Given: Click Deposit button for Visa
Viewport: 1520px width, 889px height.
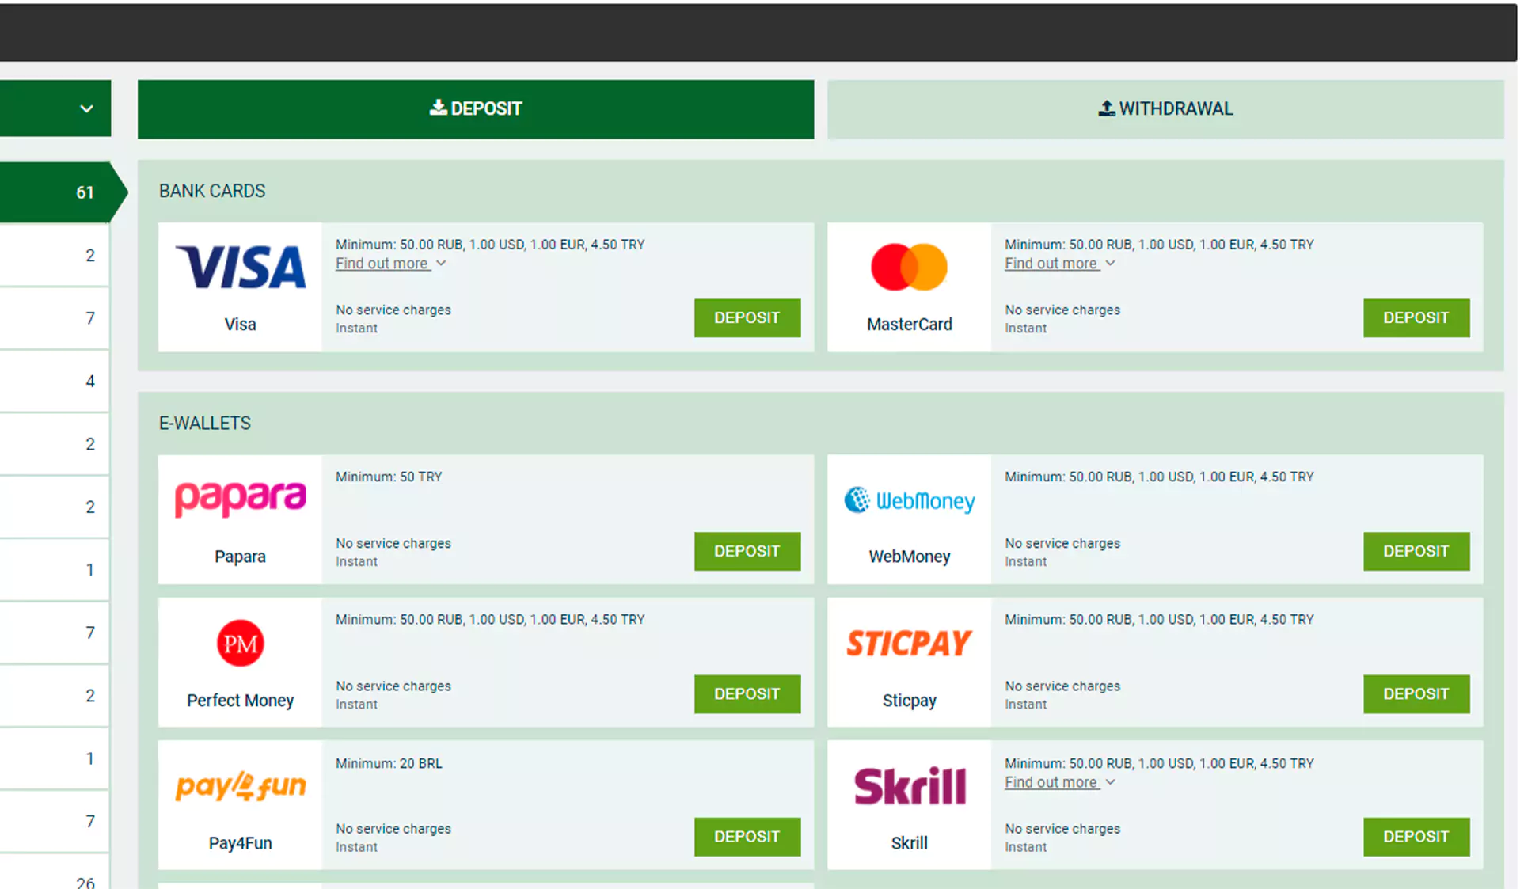Looking at the screenshot, I should click(747, 317).
